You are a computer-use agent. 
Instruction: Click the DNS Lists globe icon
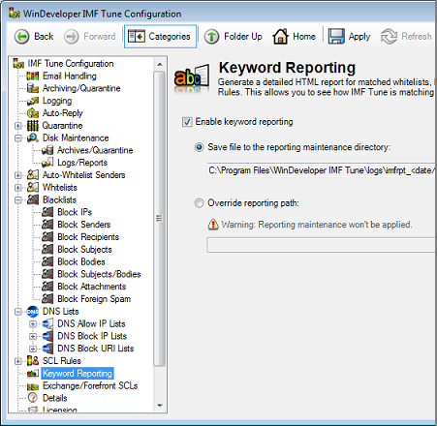[x=33, y=312]
